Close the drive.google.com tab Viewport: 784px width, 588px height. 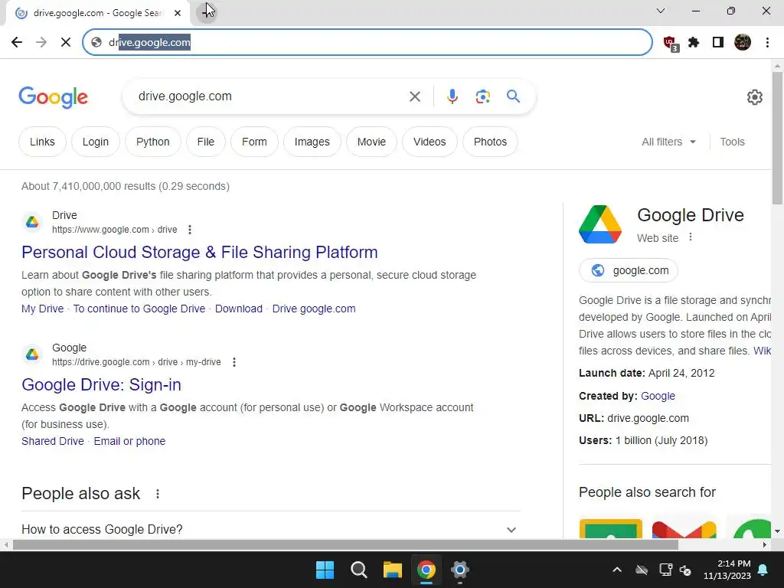click(x=178, y=13)
